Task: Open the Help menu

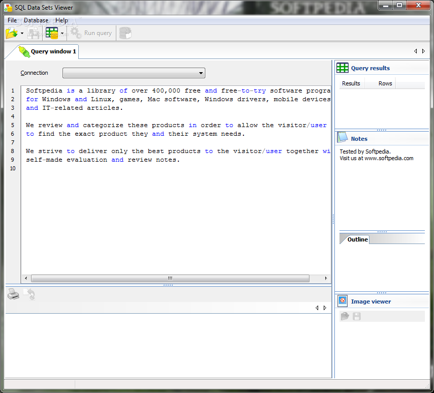Action: coord(61,20)
